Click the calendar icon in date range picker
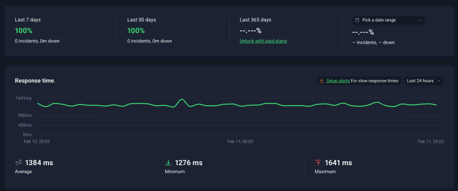458x191 pixels. point(357,20)
